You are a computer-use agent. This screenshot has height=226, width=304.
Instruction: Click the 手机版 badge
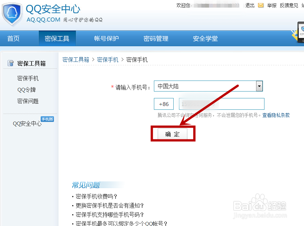[47, 119]
